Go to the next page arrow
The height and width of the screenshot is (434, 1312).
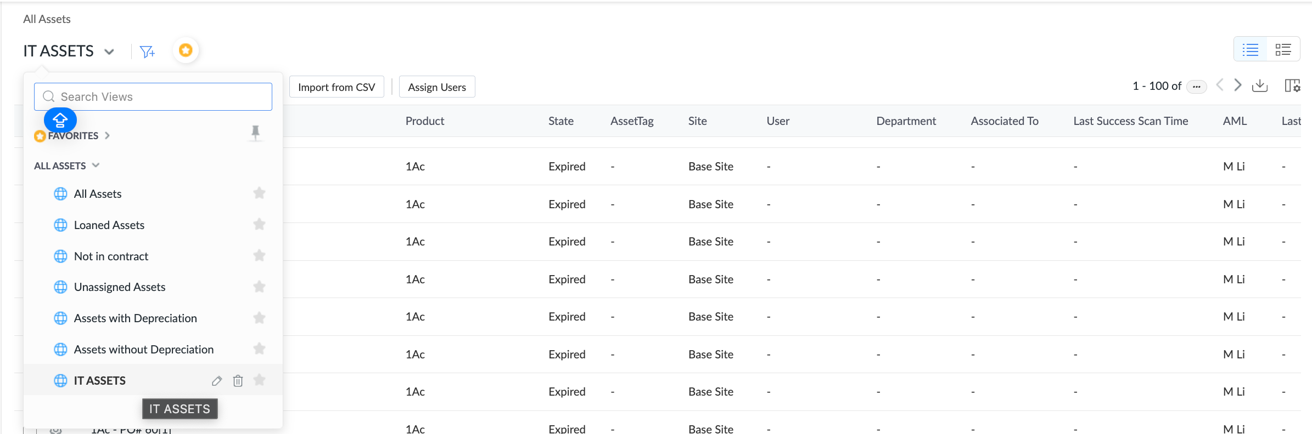[1238, 85]
